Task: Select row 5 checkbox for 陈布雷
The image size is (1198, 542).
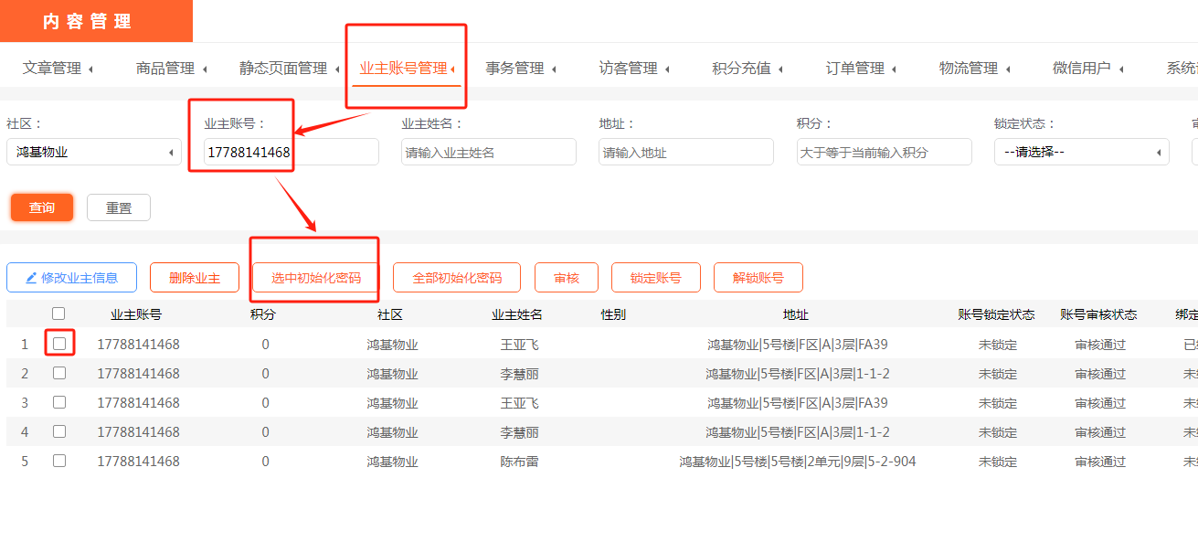Action: 59,461
